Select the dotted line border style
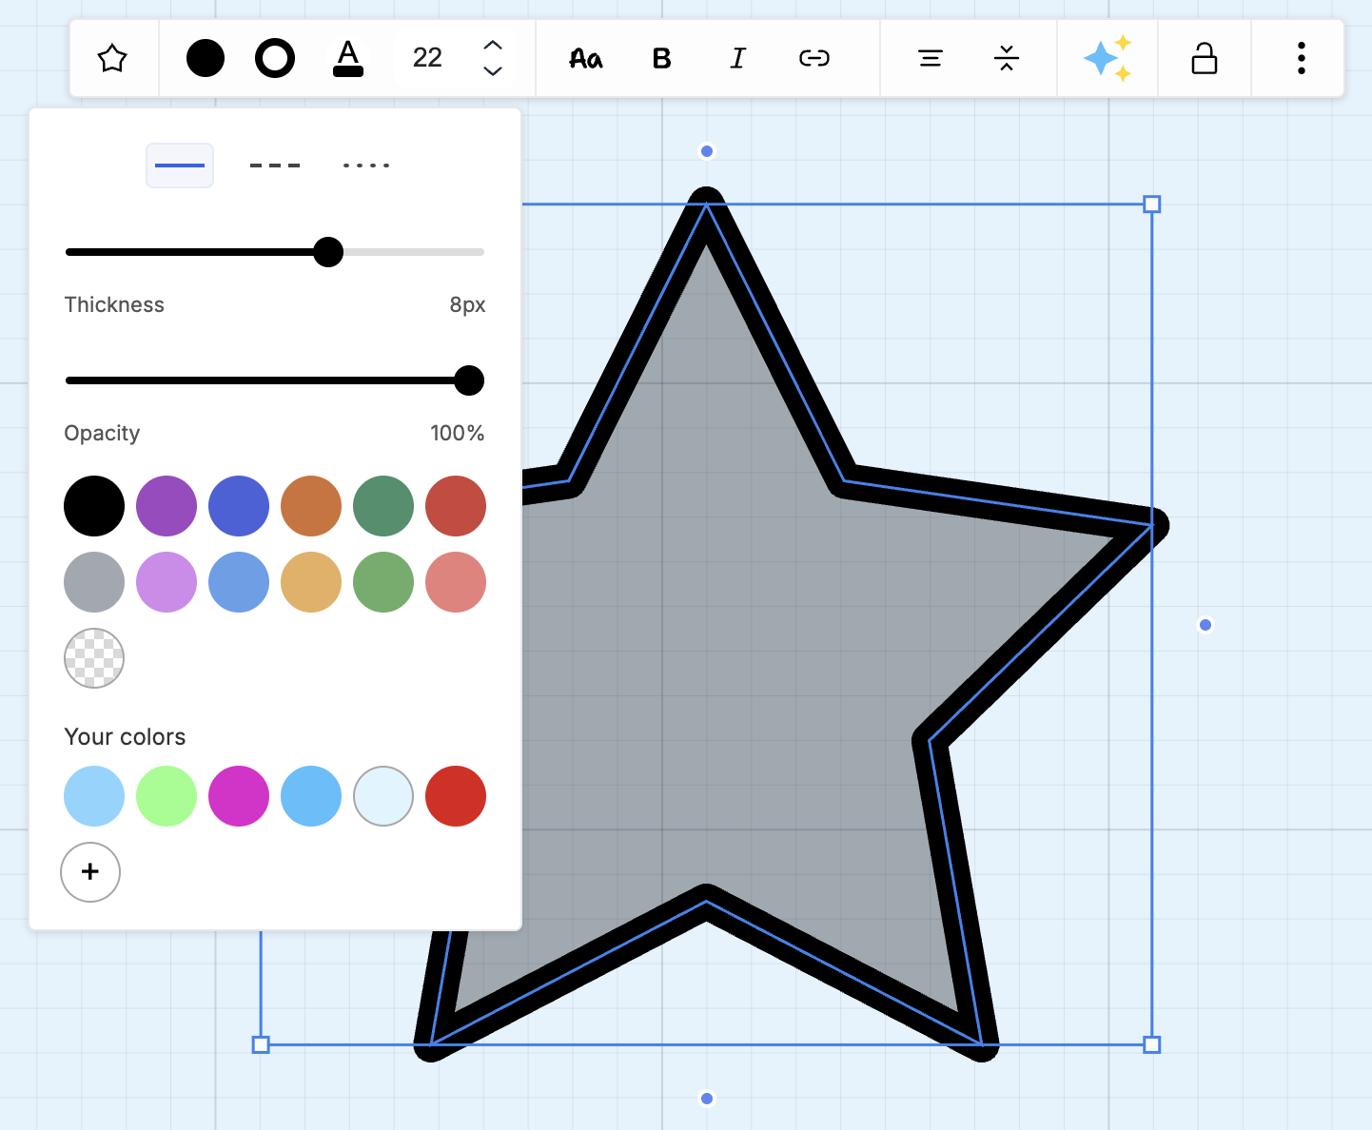This screenshot has width=1372, height=1130. [x=366, y=166]
